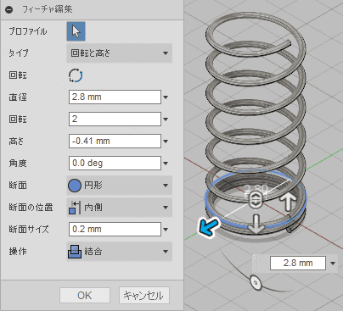Click the down arrow manipulator in viewport
The height and width of the screenshot is (311, 343).
coord(256,224)
